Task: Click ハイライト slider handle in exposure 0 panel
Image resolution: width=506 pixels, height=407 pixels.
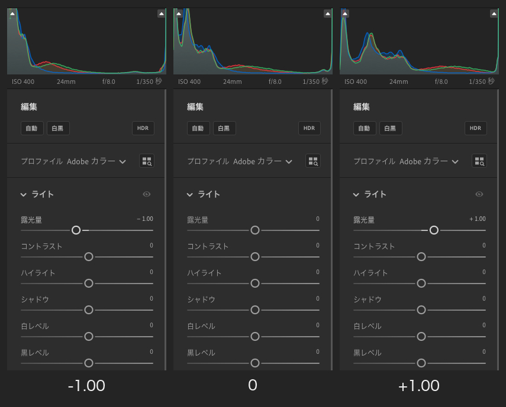Action: point(255,284)
